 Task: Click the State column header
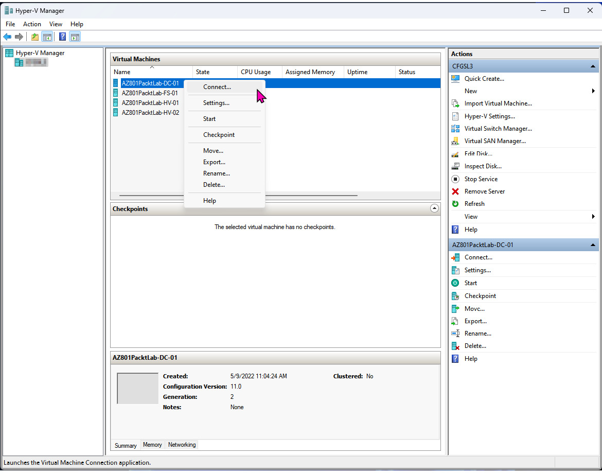pyautogui.click(x=215, y=72)
